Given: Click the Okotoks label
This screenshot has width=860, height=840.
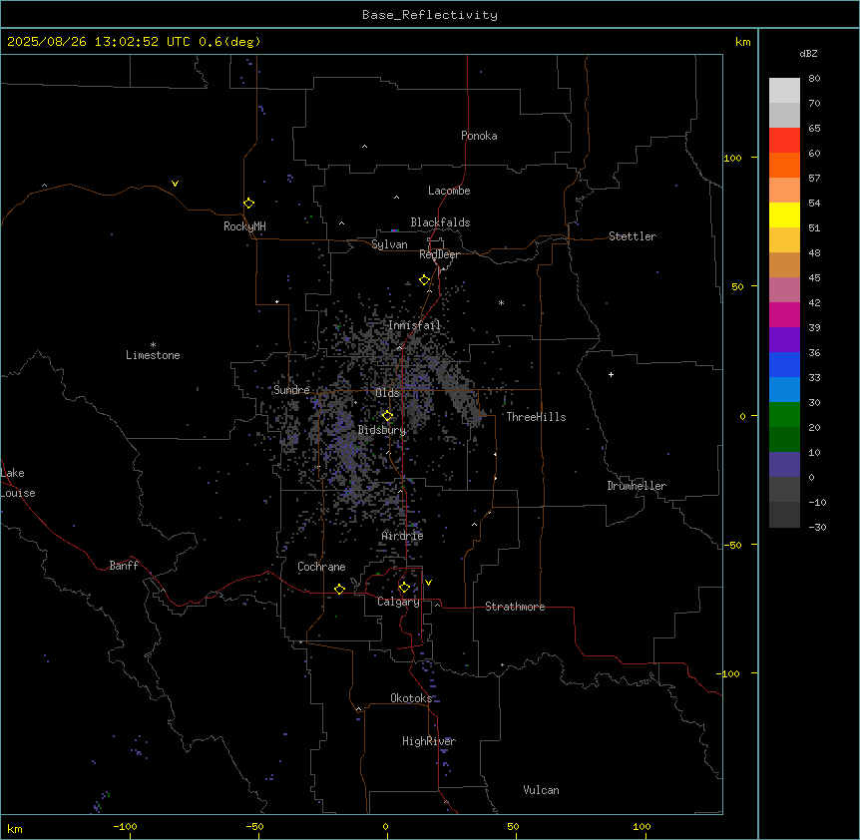Looking at the screenshot, I should 411,698.
